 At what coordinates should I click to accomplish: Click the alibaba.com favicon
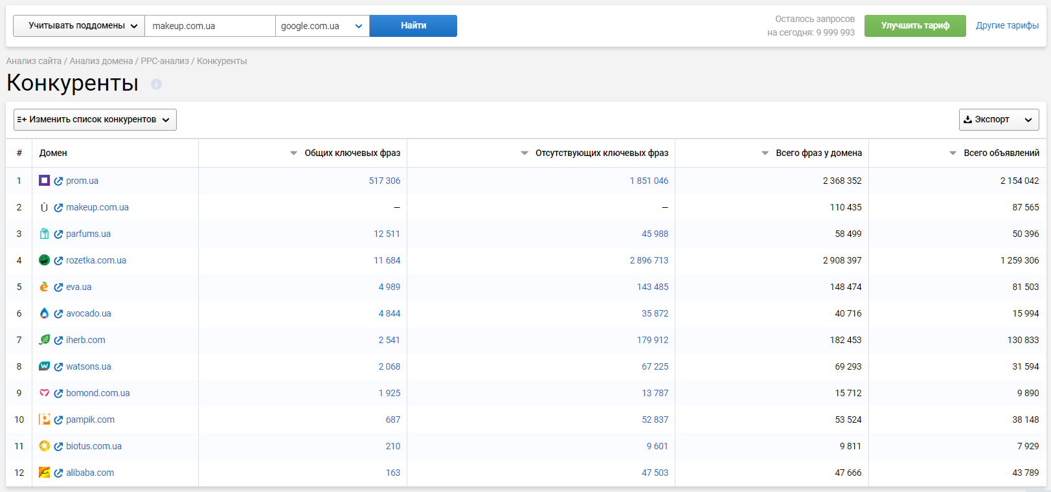click(x=44, y=472)
